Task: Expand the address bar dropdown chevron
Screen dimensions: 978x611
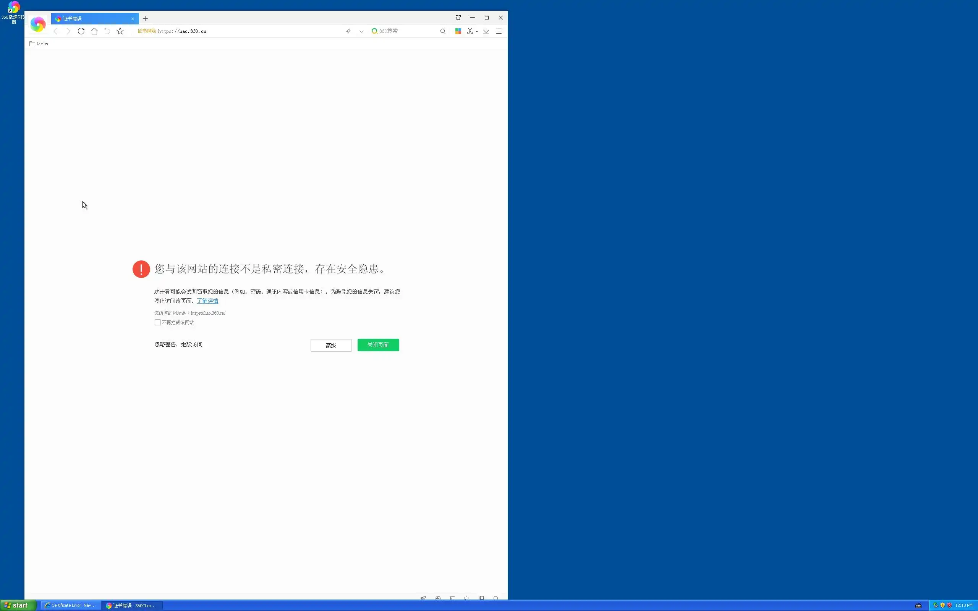Action: click(x=361, y=31)
